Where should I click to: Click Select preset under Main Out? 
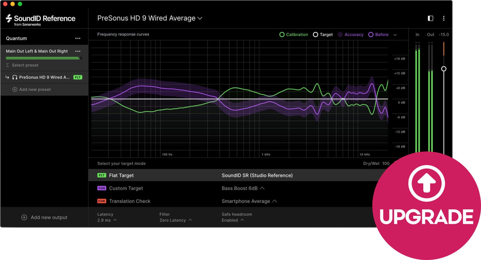(25, 65)
